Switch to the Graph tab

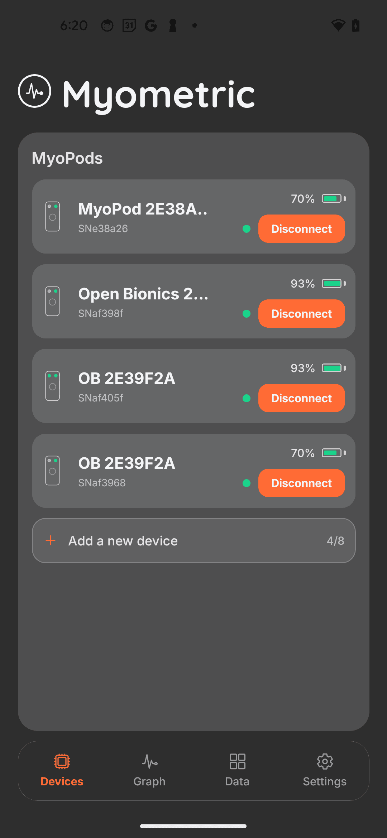149,770
